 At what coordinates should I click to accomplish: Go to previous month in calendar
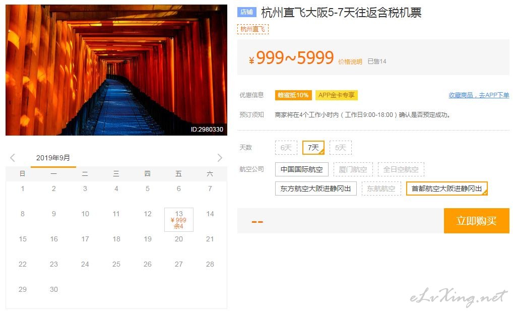coord(13,158)
